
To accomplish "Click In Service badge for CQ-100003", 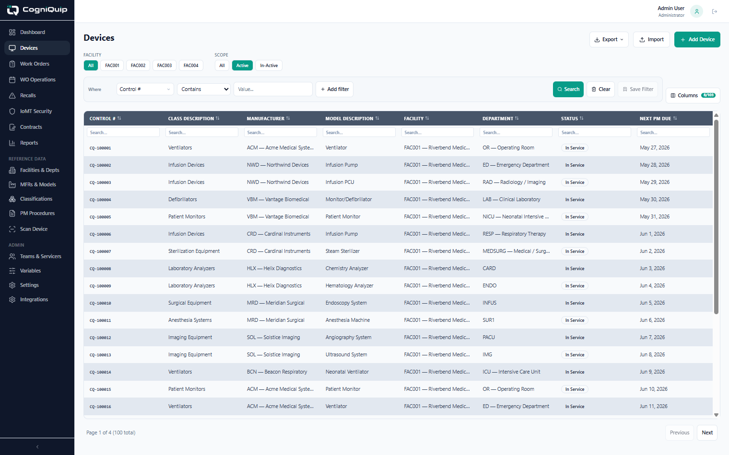I will pyautogui.click(x=575, y=182).
